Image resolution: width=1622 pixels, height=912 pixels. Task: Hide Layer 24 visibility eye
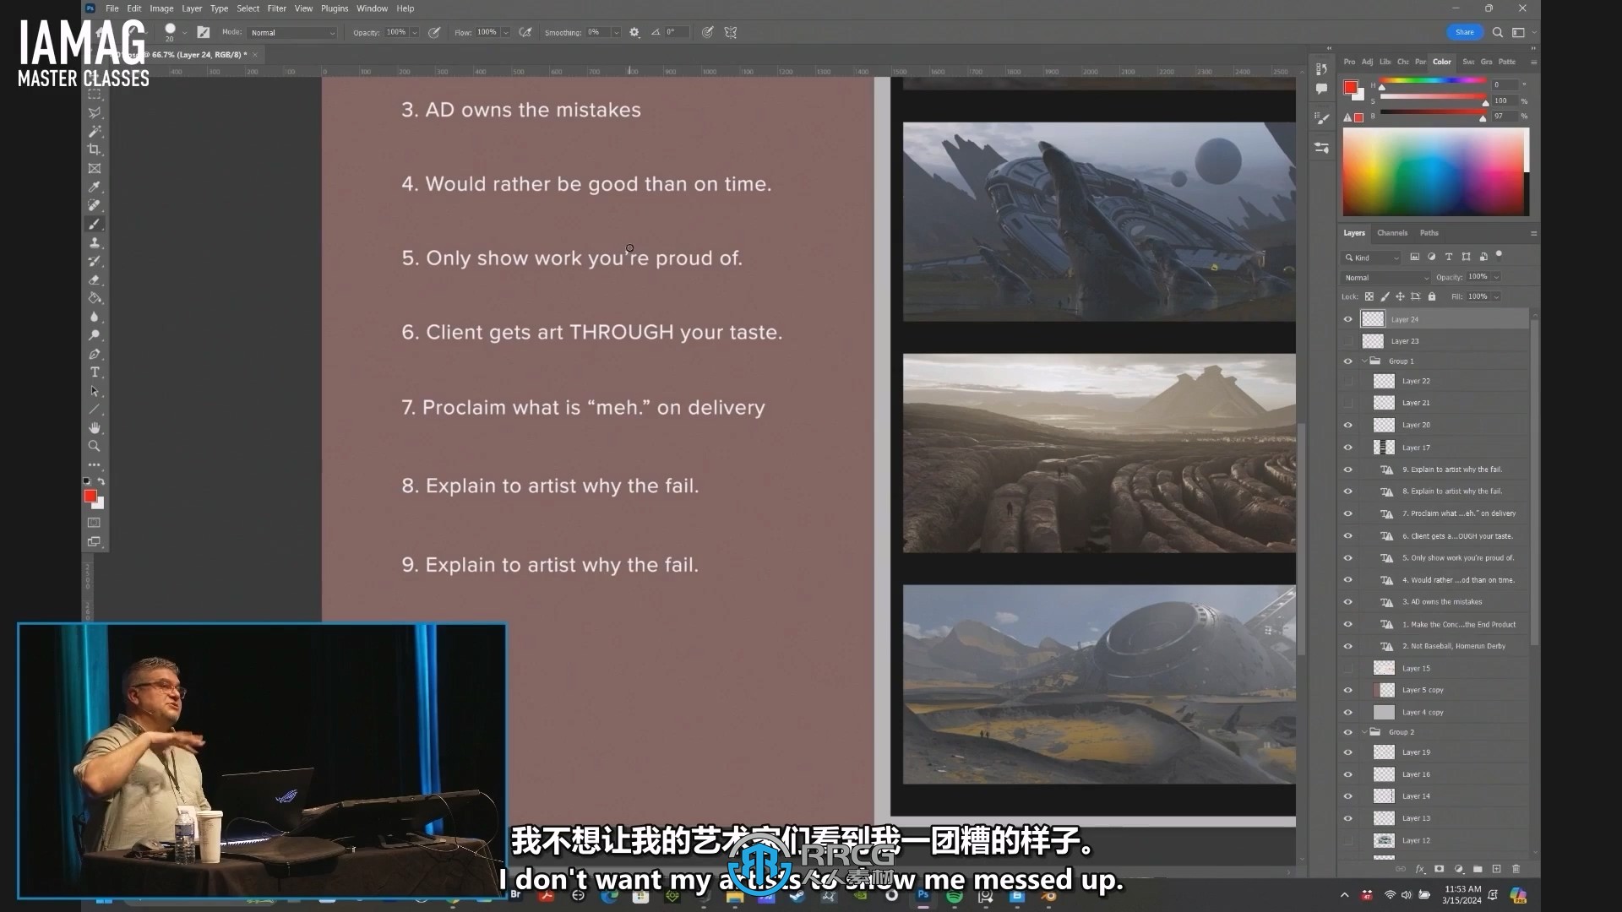coord(1347,319)
